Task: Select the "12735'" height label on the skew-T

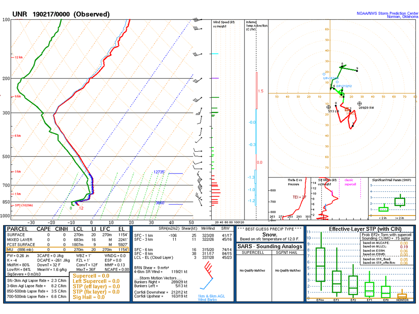Action: coord(159,172)
